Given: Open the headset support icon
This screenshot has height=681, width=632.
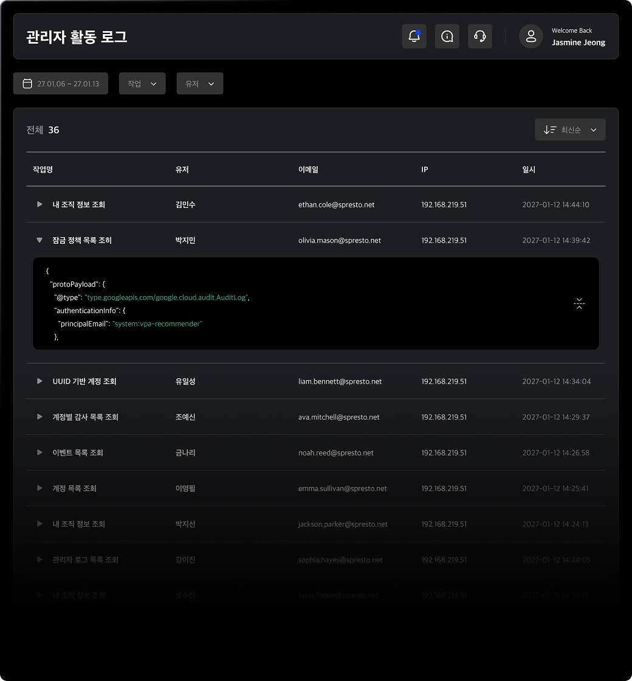Looking at the screenshot, I should (x=480, y=36).
